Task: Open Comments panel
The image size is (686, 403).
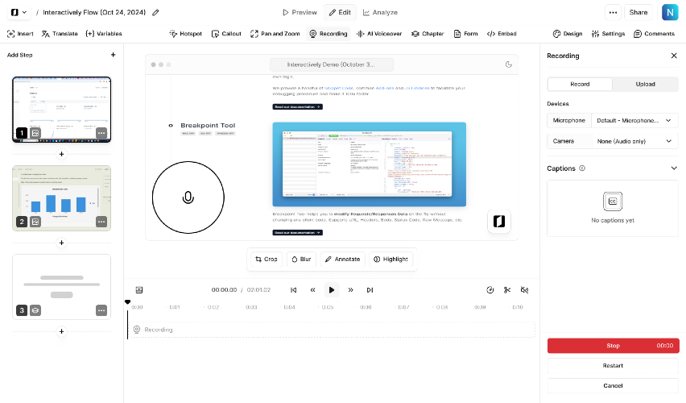Action: pos(654,34)
